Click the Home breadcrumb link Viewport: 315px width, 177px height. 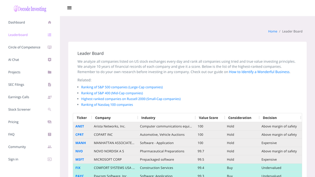[272, 31]
